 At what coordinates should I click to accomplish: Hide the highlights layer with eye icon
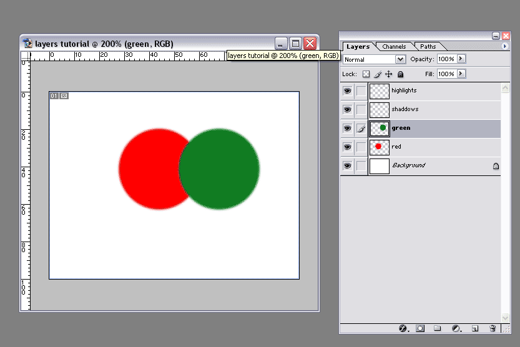click(347, 90)
